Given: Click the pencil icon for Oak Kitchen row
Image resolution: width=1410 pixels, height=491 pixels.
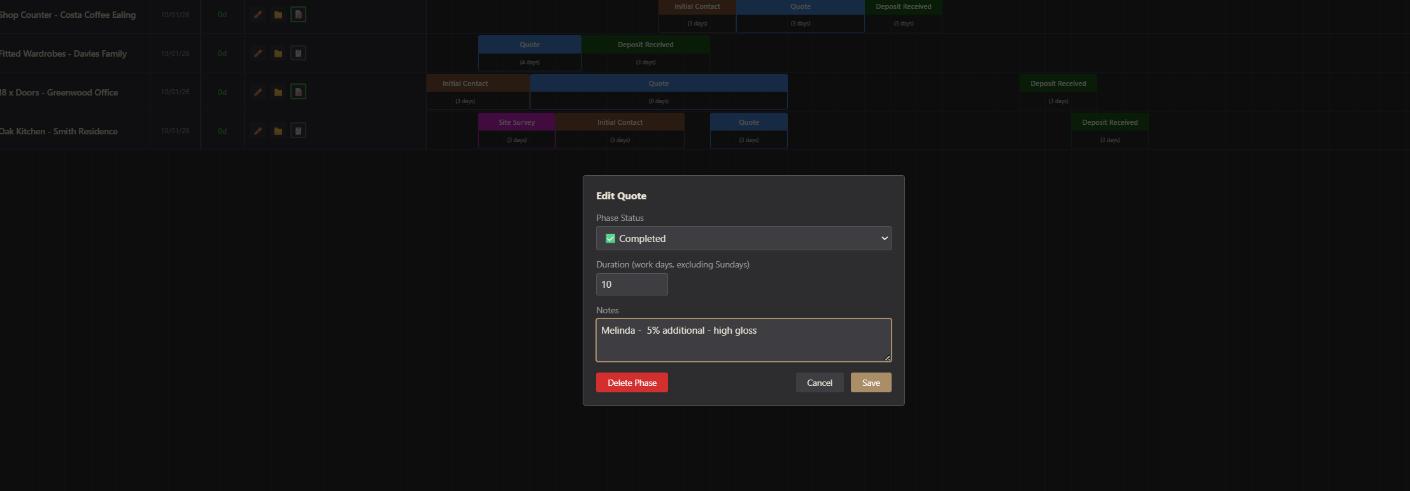Looking at the screenshot, I should pos(258,131).
